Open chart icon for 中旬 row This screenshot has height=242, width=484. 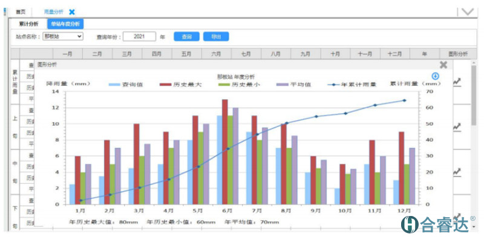coord(457,172)
